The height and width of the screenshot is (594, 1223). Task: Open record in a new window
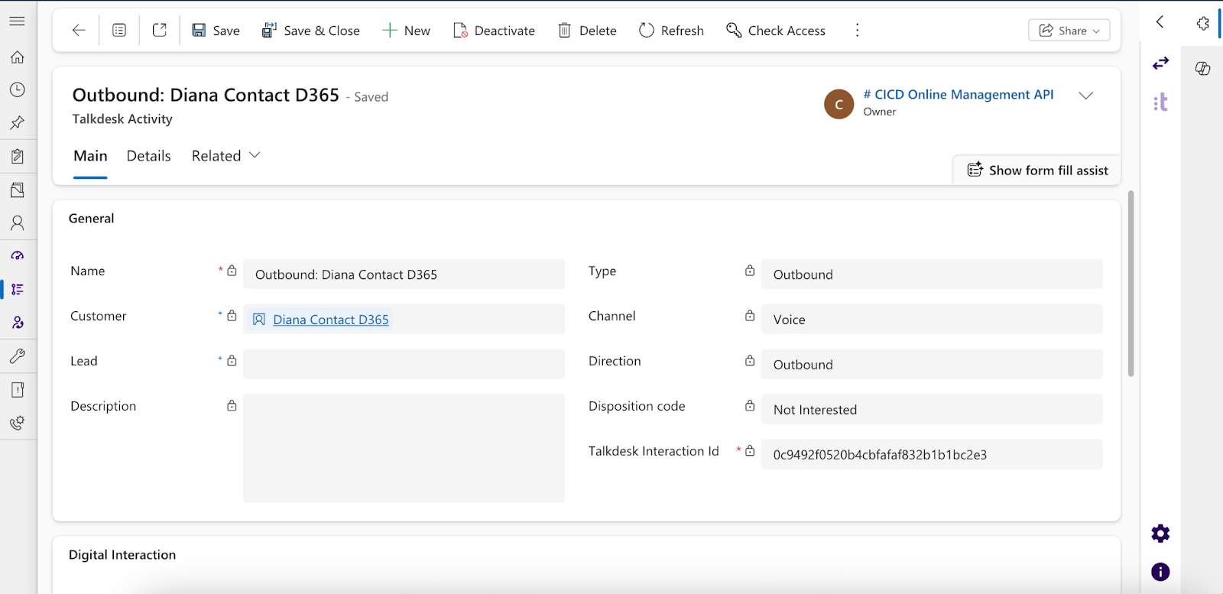[160, 31]
